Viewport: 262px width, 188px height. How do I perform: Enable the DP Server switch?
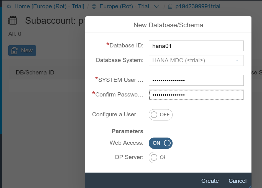pyautogui.click(x=157, y=157)
